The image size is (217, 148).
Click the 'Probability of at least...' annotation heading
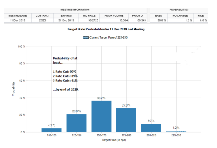pos(65,61)
